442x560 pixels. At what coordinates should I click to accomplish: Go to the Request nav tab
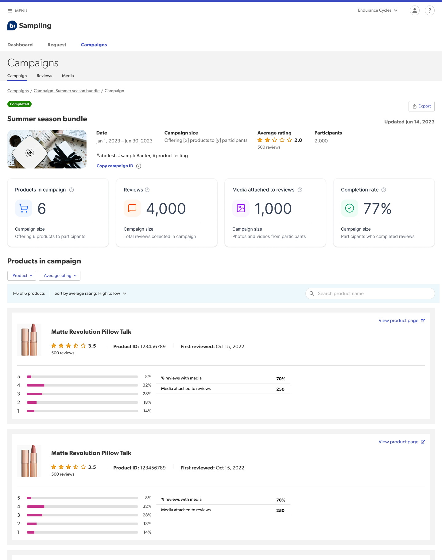57,45
